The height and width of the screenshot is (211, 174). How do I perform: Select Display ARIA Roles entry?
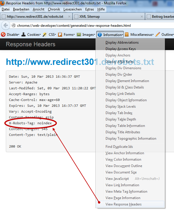click(x=130, y=62)
